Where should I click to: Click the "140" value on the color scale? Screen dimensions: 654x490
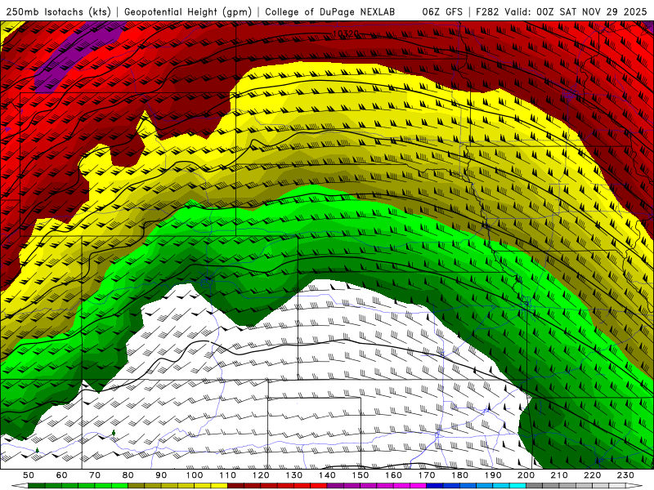327,475
